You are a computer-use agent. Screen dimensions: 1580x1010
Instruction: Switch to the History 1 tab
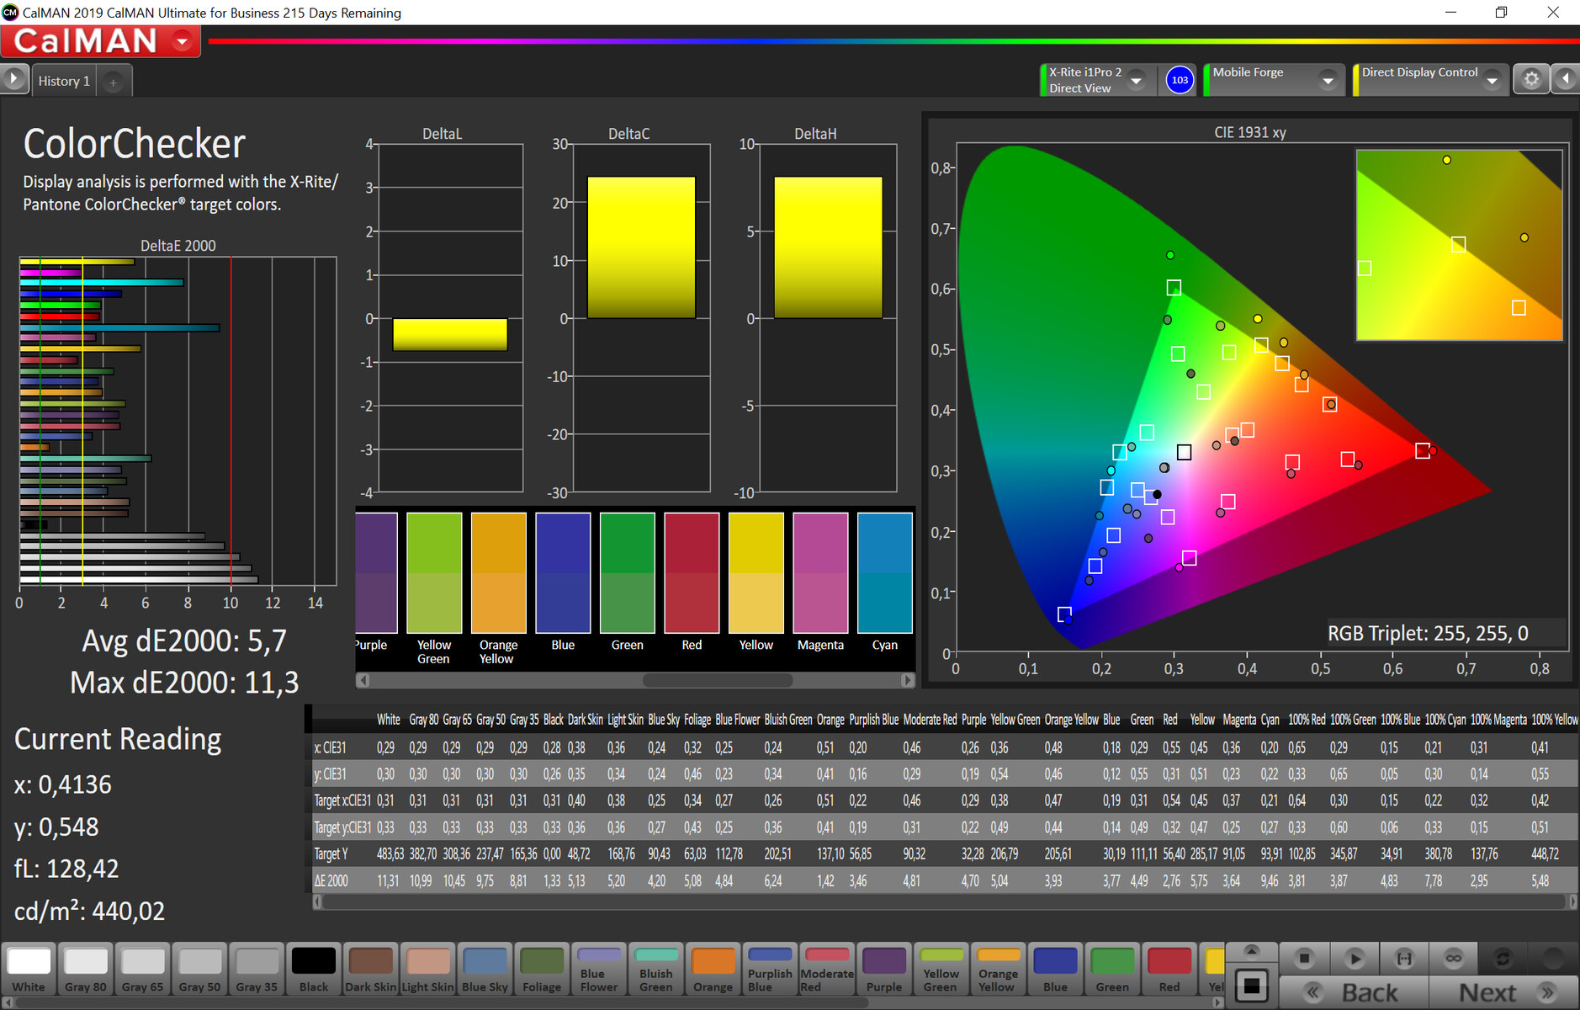[64, 82]
